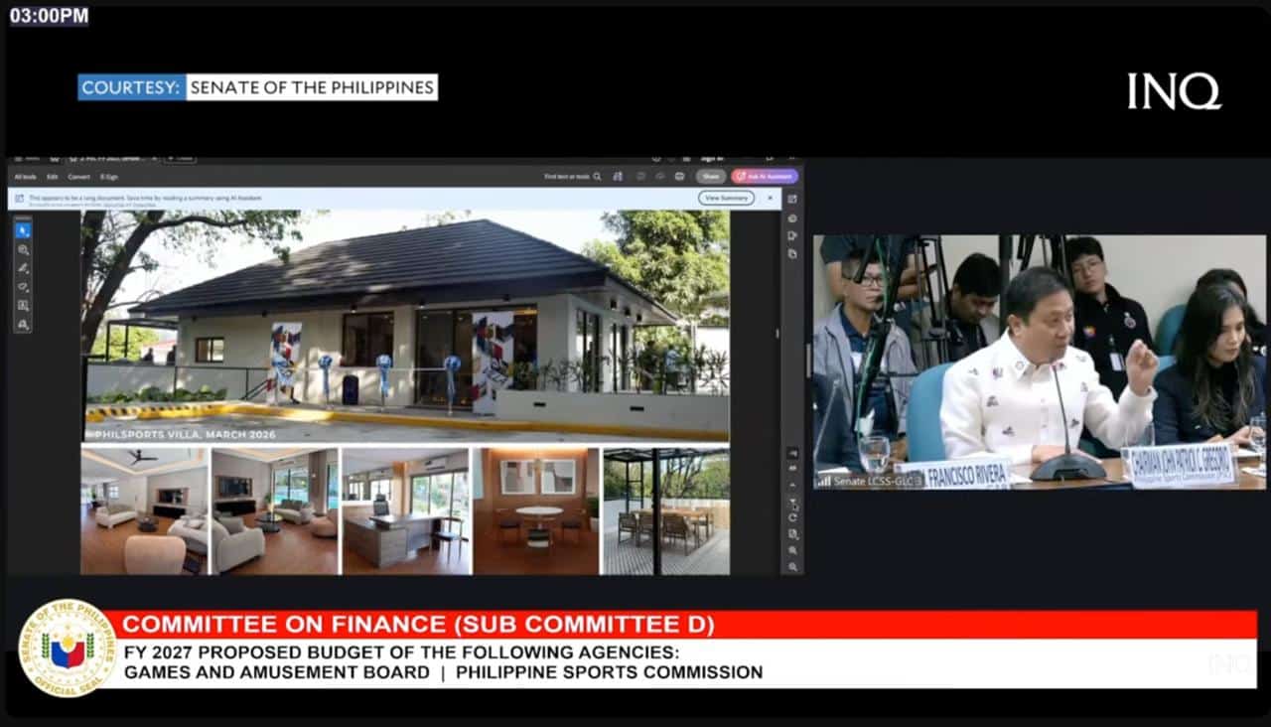Click 'COMMITTEE ON FINANCE (SUB COMMITTEE D)' banner
Image resolution: width=1271 pixels, height=727 pixels.
[x=418, y=625]
